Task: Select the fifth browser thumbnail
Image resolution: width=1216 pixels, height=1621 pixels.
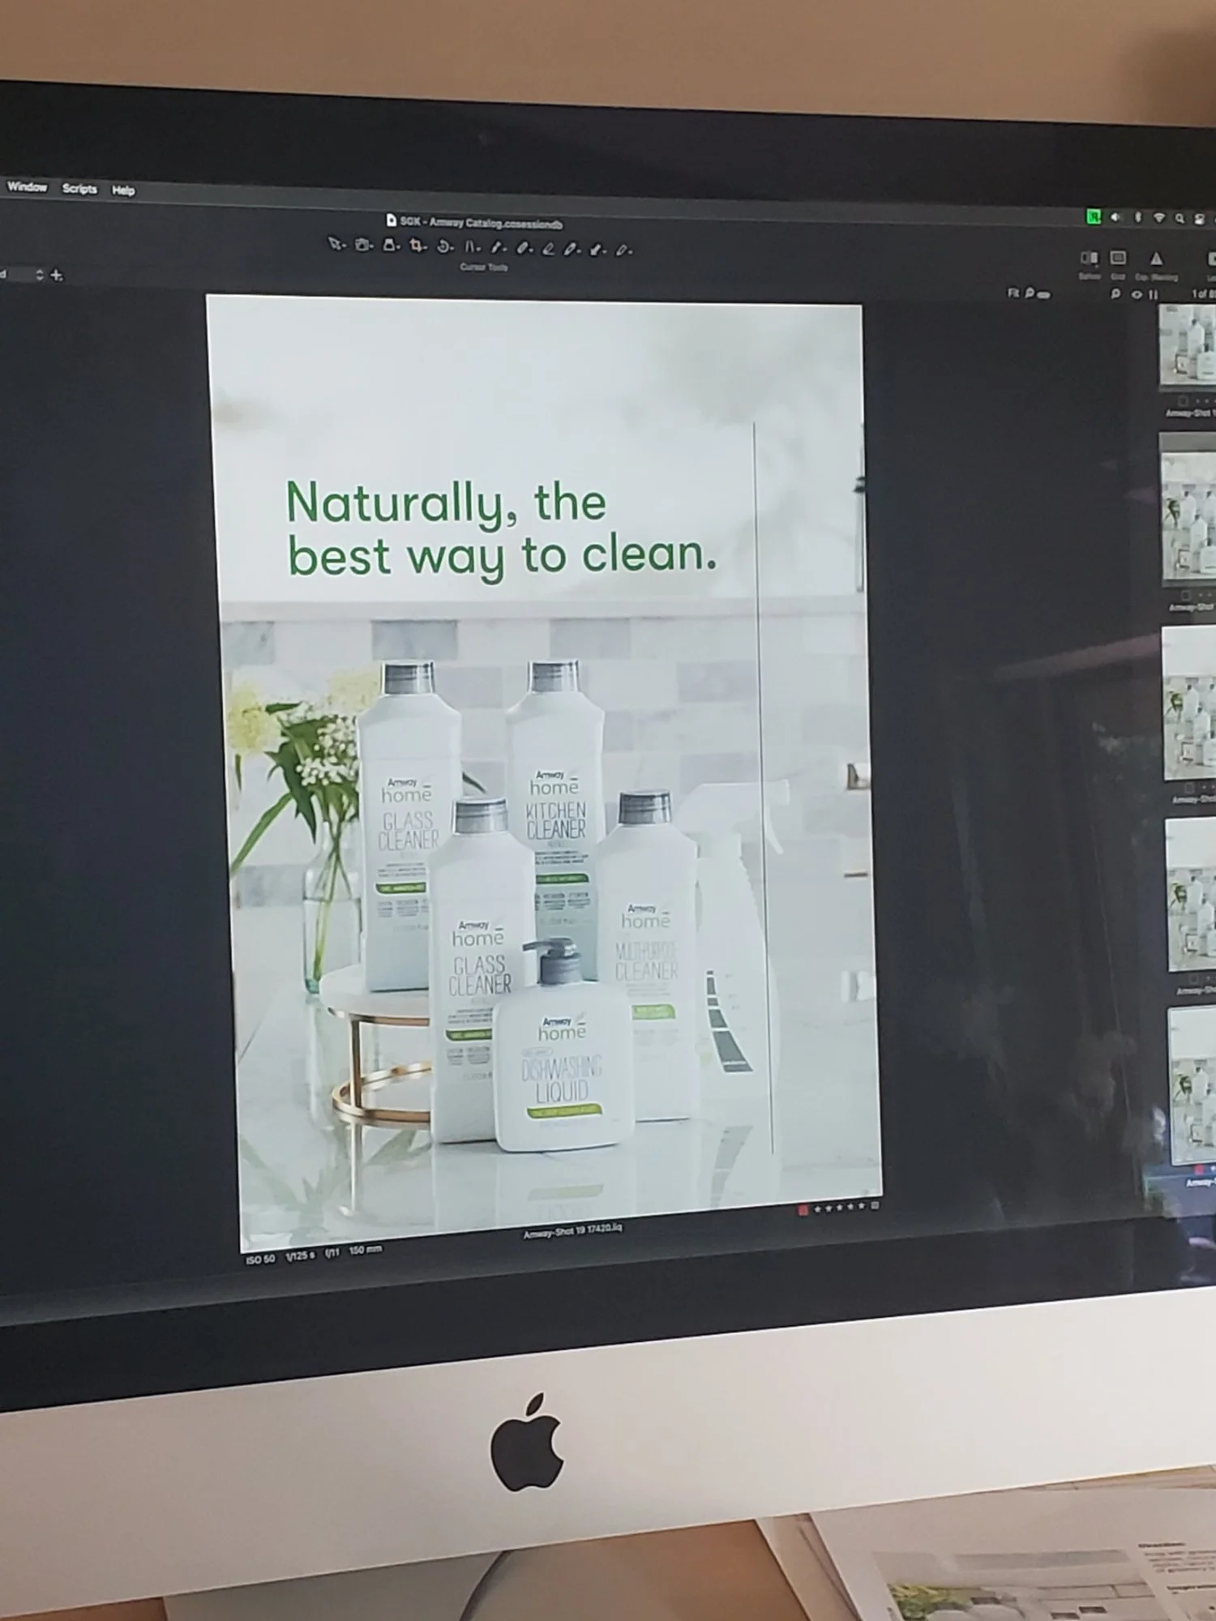Action: coord(1193,1086)
